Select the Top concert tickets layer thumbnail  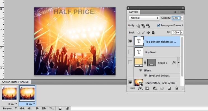point(139,41)
